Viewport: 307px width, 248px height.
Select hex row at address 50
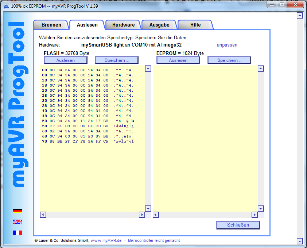pyautogui.click(x=88, y=121)
